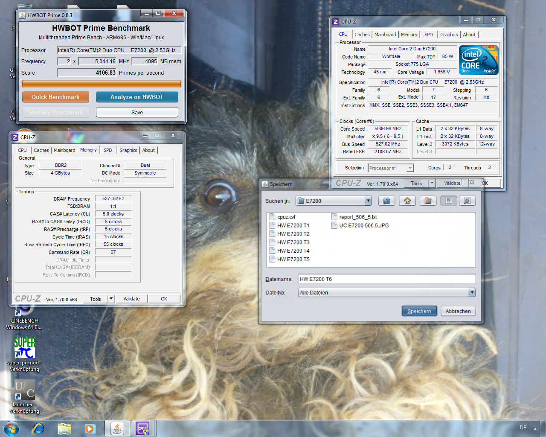Image resolution: width=546 pixels, height=437 pixels.
Task: Open the Suchen in folder dropdown
Action: click(x=368, y=201)
